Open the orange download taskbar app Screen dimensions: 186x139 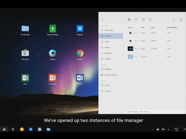22,129
